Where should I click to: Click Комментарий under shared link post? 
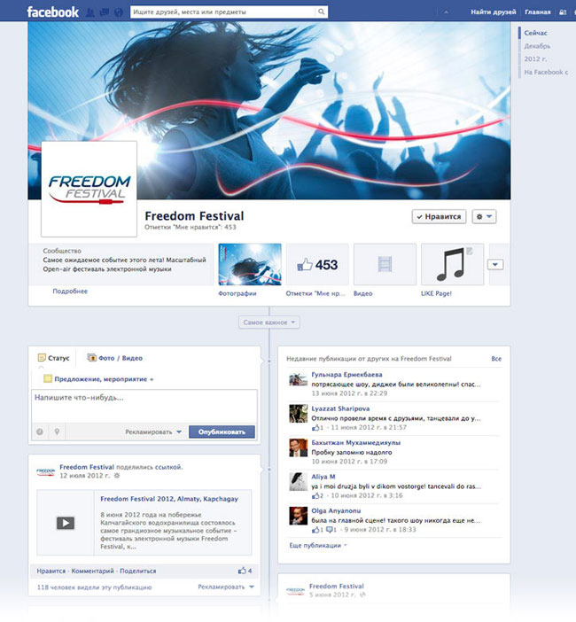92,571
